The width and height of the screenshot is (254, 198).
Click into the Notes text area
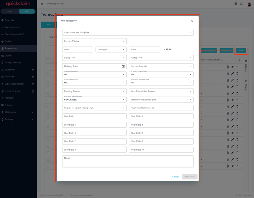coord(128,162)
